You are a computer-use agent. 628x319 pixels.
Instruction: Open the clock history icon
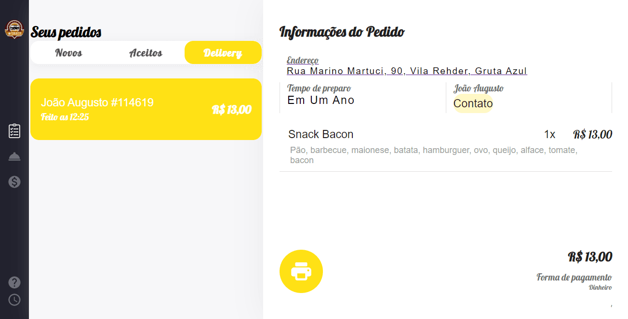click(14, 300)
